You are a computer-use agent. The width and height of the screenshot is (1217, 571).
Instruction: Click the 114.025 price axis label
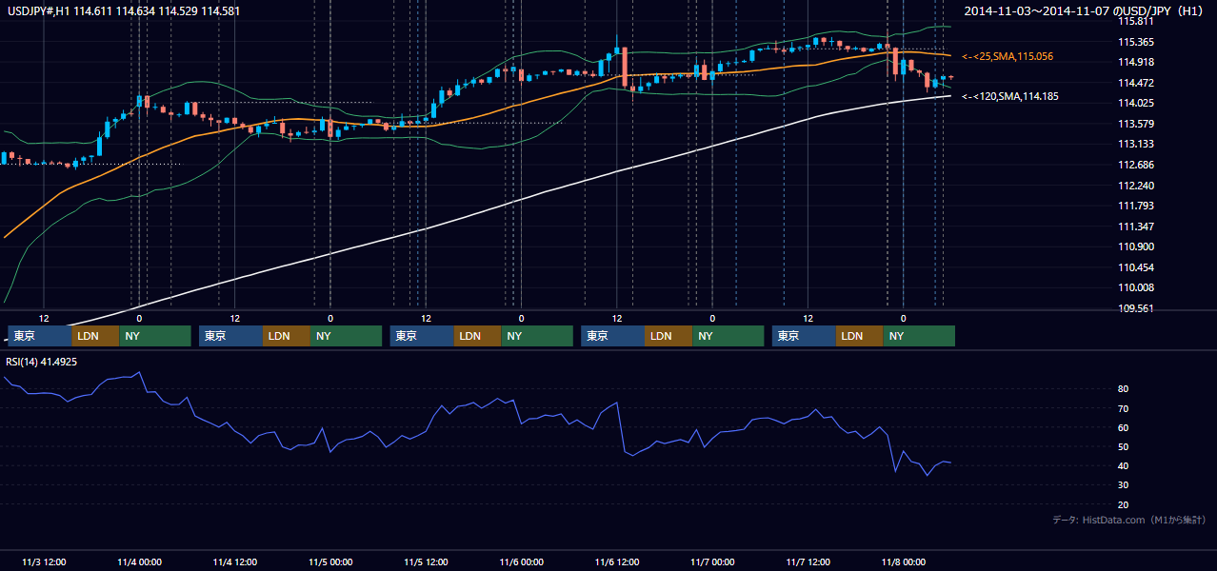point(1135,103)
